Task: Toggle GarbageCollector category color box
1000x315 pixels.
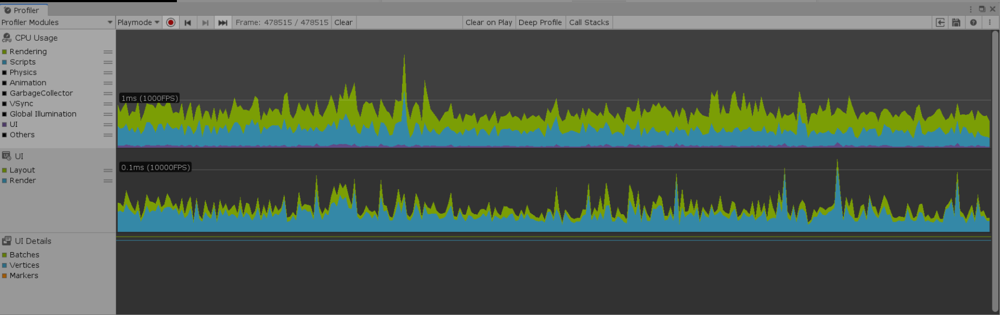Action: pos(4,93)
